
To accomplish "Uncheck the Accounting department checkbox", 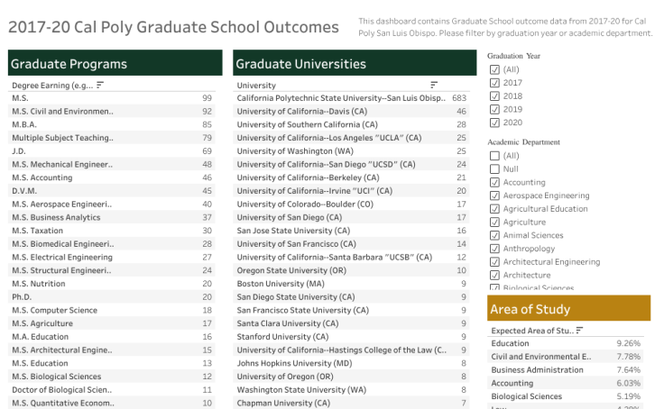I will pyautogui.click(x=493, y=183).
